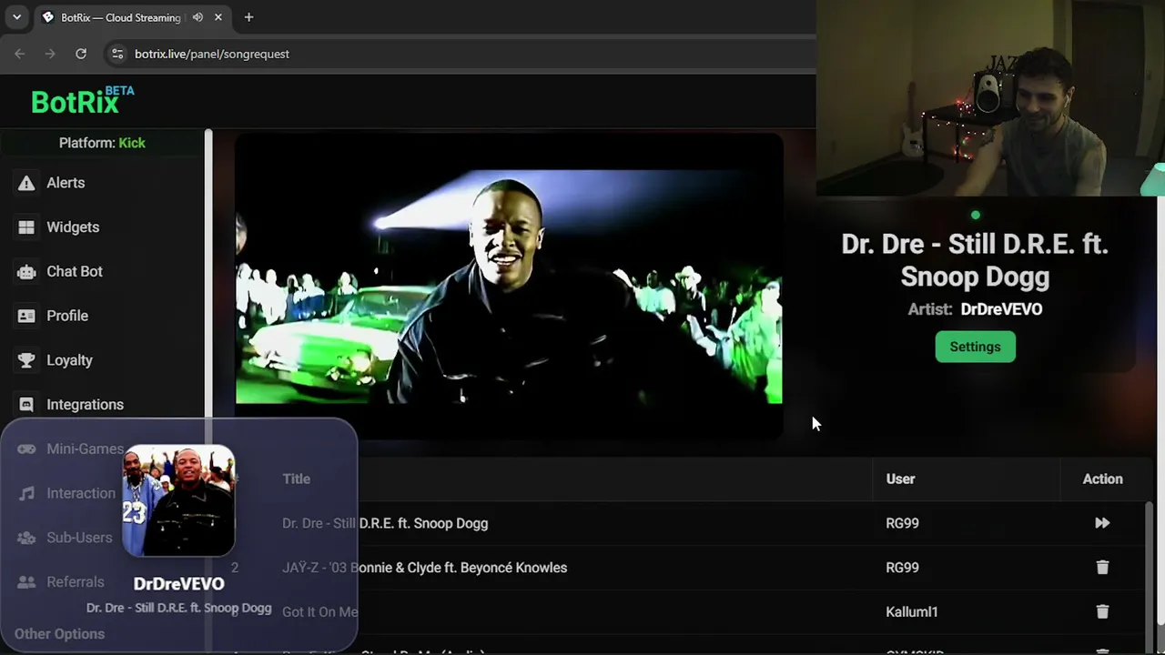Click RG99 in the Dr. Dre row
Viewport: 1165px width, 655px height.
[x=902, y=523]
